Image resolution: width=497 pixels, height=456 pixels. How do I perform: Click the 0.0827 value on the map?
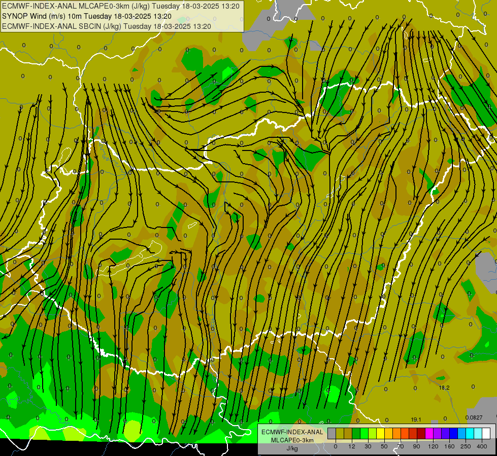coord(474,417)
